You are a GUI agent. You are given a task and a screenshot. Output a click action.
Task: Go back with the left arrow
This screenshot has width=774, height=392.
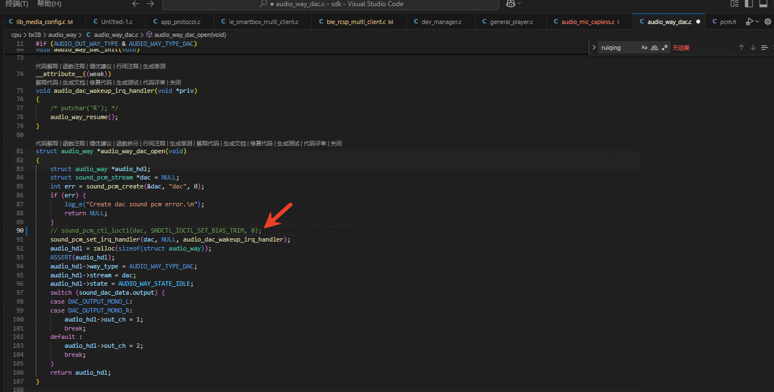coord(135,4)
